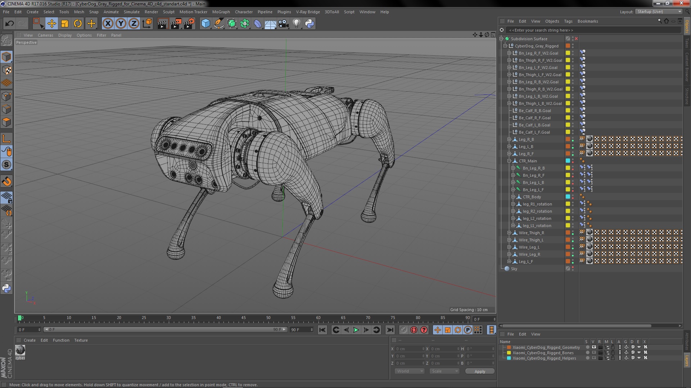Screen dimensions: 691x388
Task: Open the World coordinate dropdown
Action: [x=410, y=371]
